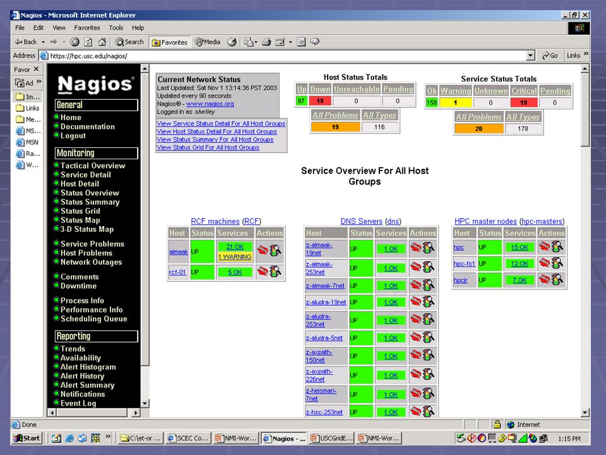Toggle the Favorites toolbar button
This screenshot has height=455, width=606.
point(170,42)
